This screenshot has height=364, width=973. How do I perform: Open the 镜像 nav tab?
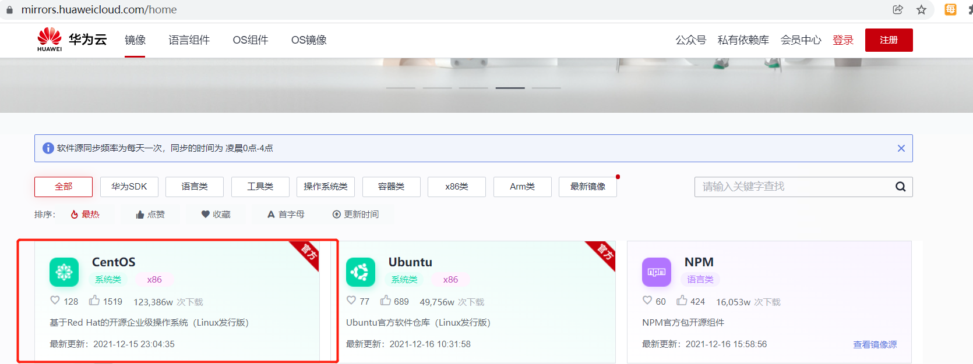135,40
